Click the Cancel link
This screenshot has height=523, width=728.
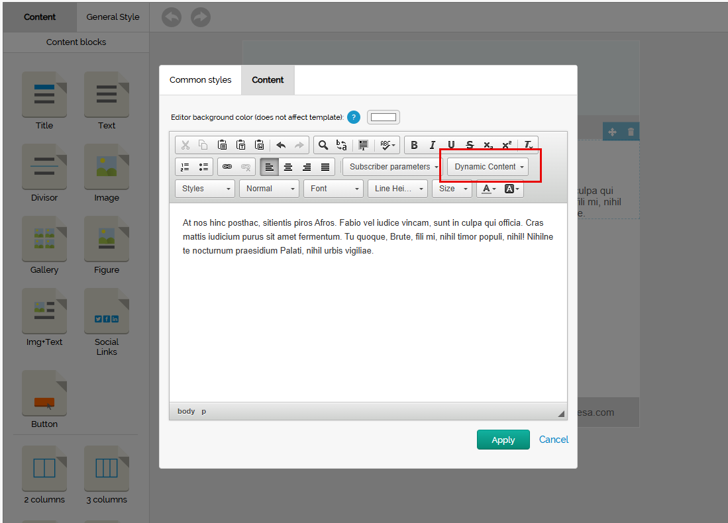click(x=554, y=440)
